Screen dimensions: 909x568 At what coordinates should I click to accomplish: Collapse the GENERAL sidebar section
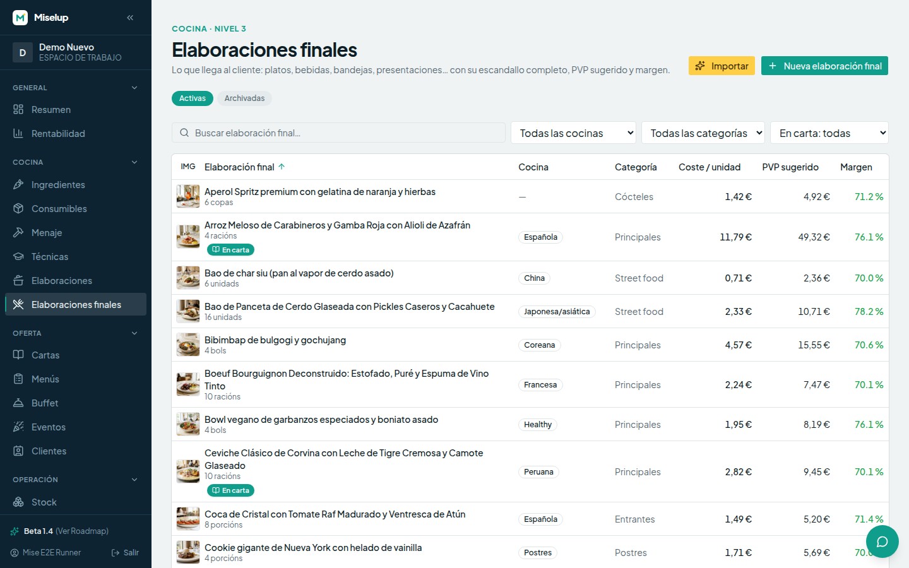pos(76,88)
